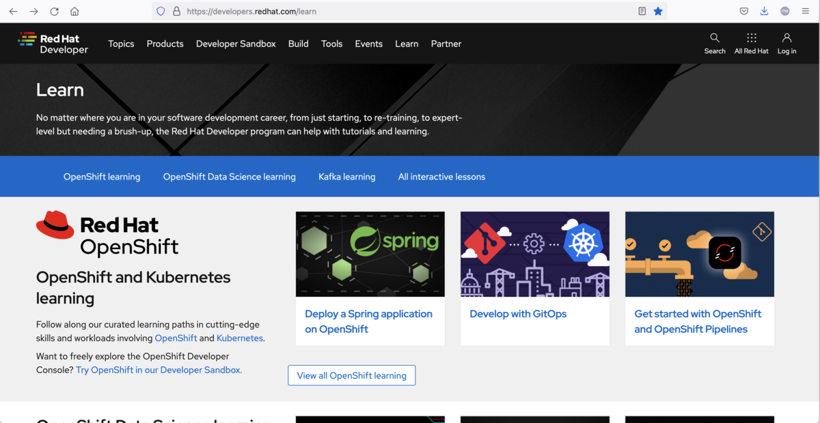Open the Learn menu in navigation
The height and width of the screenshot is (423, 820).
point(407,44)
